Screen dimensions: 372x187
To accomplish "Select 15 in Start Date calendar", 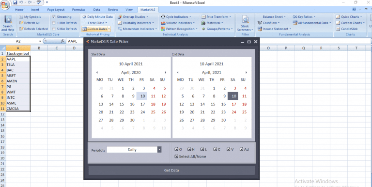I will (x=122, y=104).
